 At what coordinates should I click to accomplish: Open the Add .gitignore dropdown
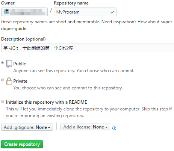click(27, 127)
